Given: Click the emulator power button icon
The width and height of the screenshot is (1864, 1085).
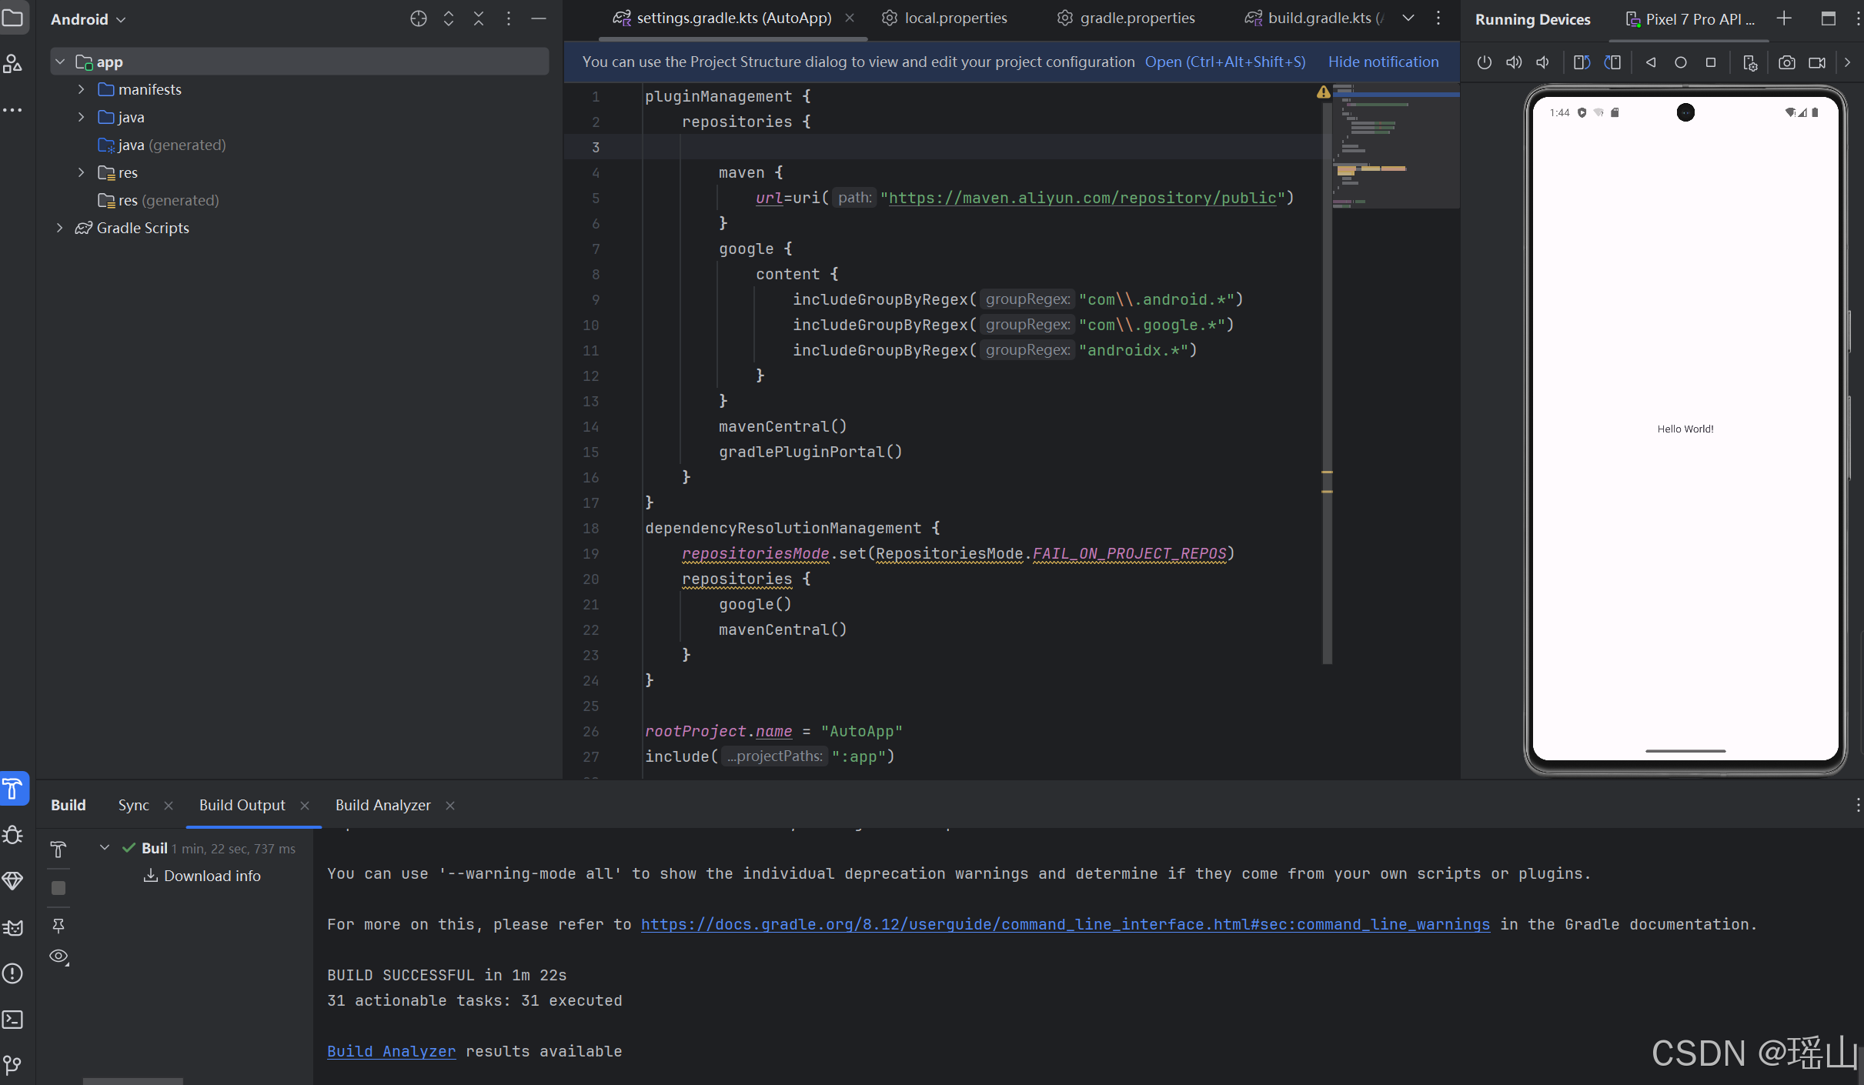Looking at the screenshot, I should click(1484, 62).
